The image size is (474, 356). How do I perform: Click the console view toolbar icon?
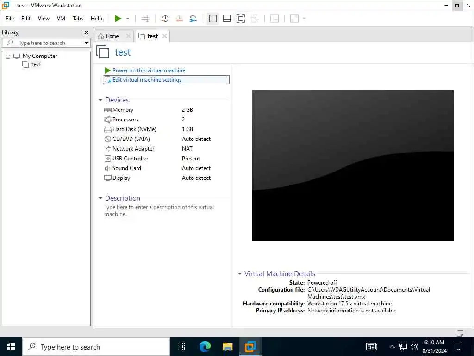pyautogui.click(x=274, y=19)
